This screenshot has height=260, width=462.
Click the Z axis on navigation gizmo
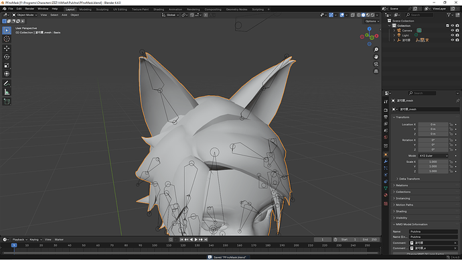pos(369,29)
